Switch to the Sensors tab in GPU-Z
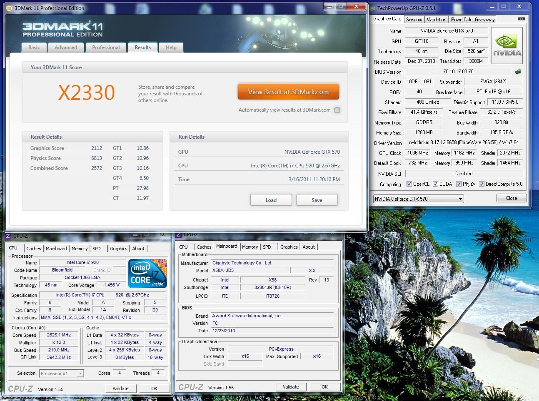 coord(414,19)
